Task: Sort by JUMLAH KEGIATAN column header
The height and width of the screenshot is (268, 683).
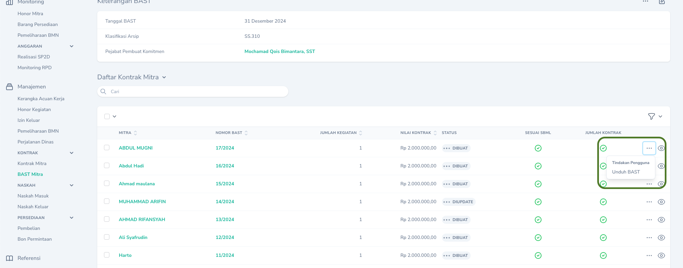Action: click(x=341, y=133)
